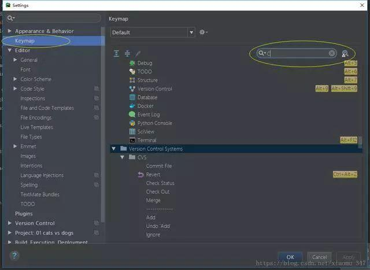Open the Plugins settings page
Image resolution: width=370 pixels, height=270 pixels.
[x=24, y=213]
